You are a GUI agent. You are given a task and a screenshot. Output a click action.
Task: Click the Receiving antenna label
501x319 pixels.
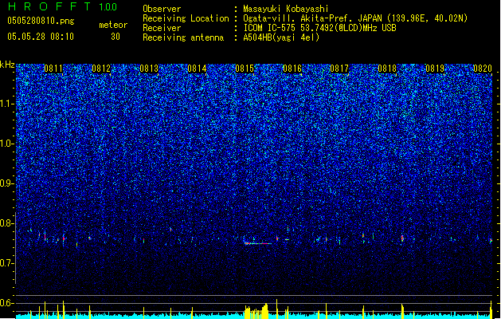click(183, 37)
